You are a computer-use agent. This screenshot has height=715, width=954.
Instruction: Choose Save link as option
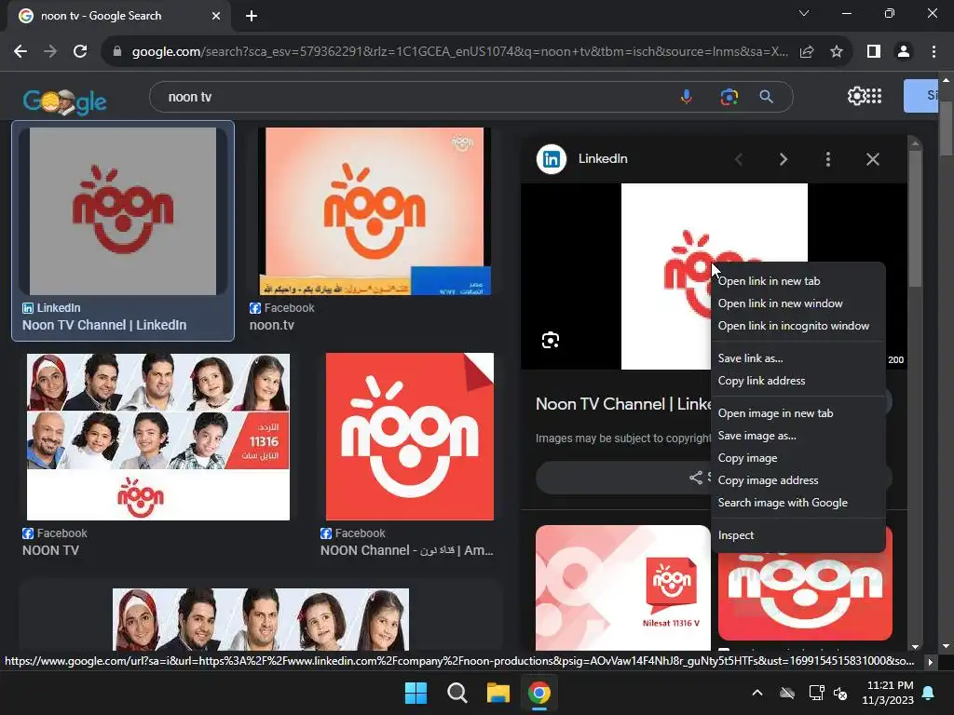(750, 358)
